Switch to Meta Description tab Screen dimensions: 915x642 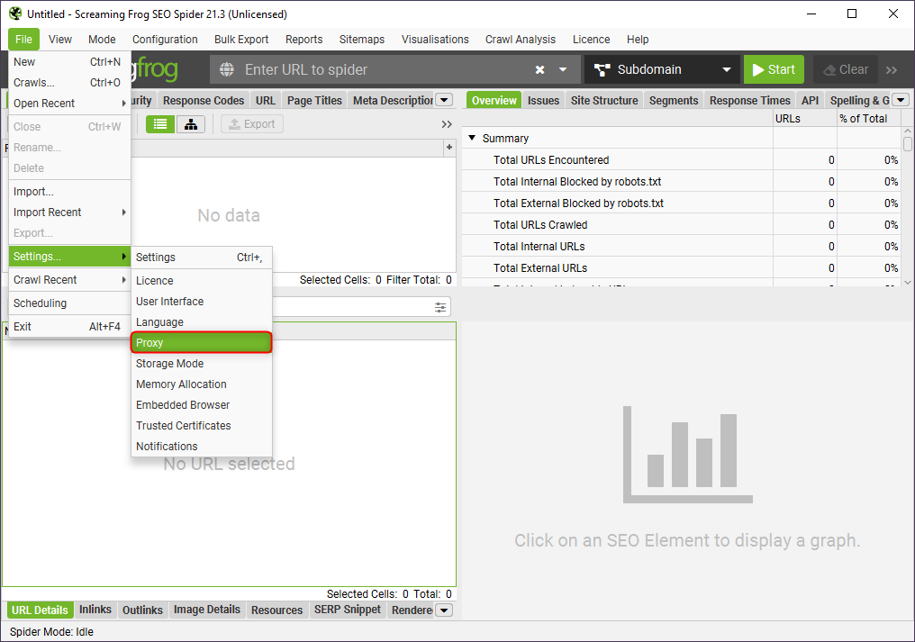coord(392,100)
